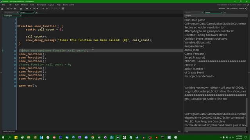Click commented some_function.call_count = 0 line
The width and height of the screenshot is (250, 140).
coord(45,65)
